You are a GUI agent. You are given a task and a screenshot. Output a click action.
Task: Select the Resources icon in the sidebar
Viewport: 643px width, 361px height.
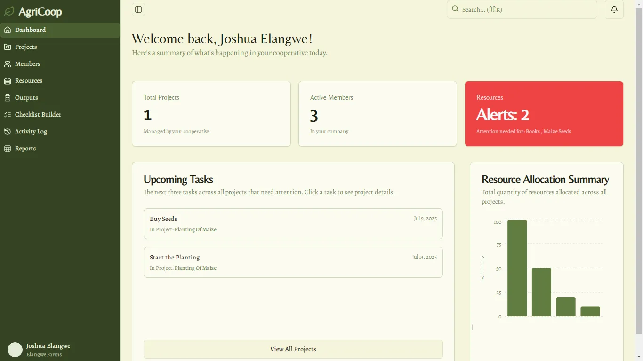tap(8, 81)
